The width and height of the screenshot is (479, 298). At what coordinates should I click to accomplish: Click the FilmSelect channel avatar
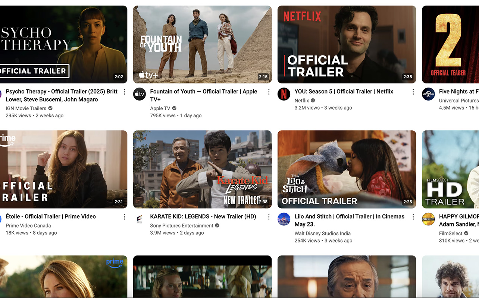pos(428,219)
